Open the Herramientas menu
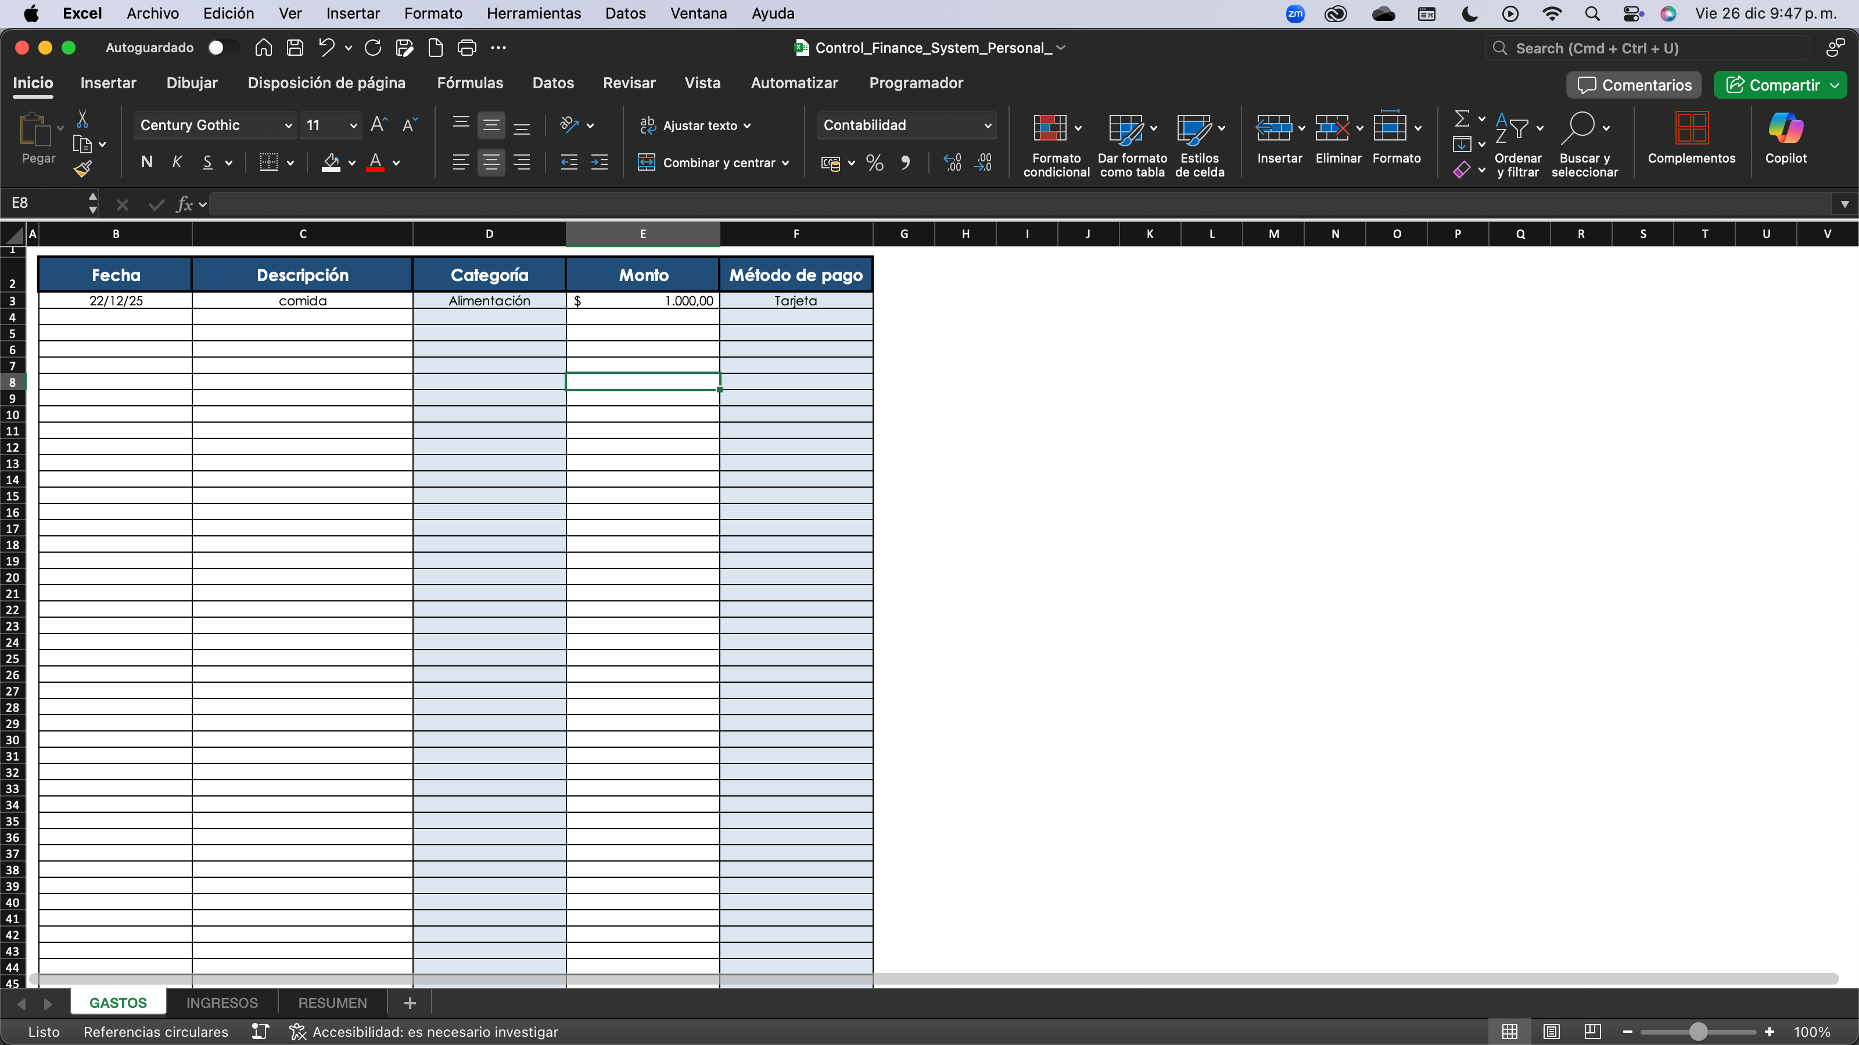This screenshot has width=1859, height=1045. 534,13
